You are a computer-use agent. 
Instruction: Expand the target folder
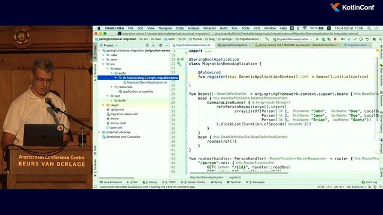click(x=104, y=105)
